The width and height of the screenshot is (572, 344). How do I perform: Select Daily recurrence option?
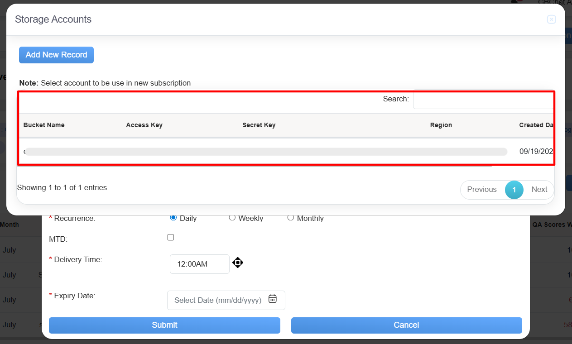[x=173, y=218]
